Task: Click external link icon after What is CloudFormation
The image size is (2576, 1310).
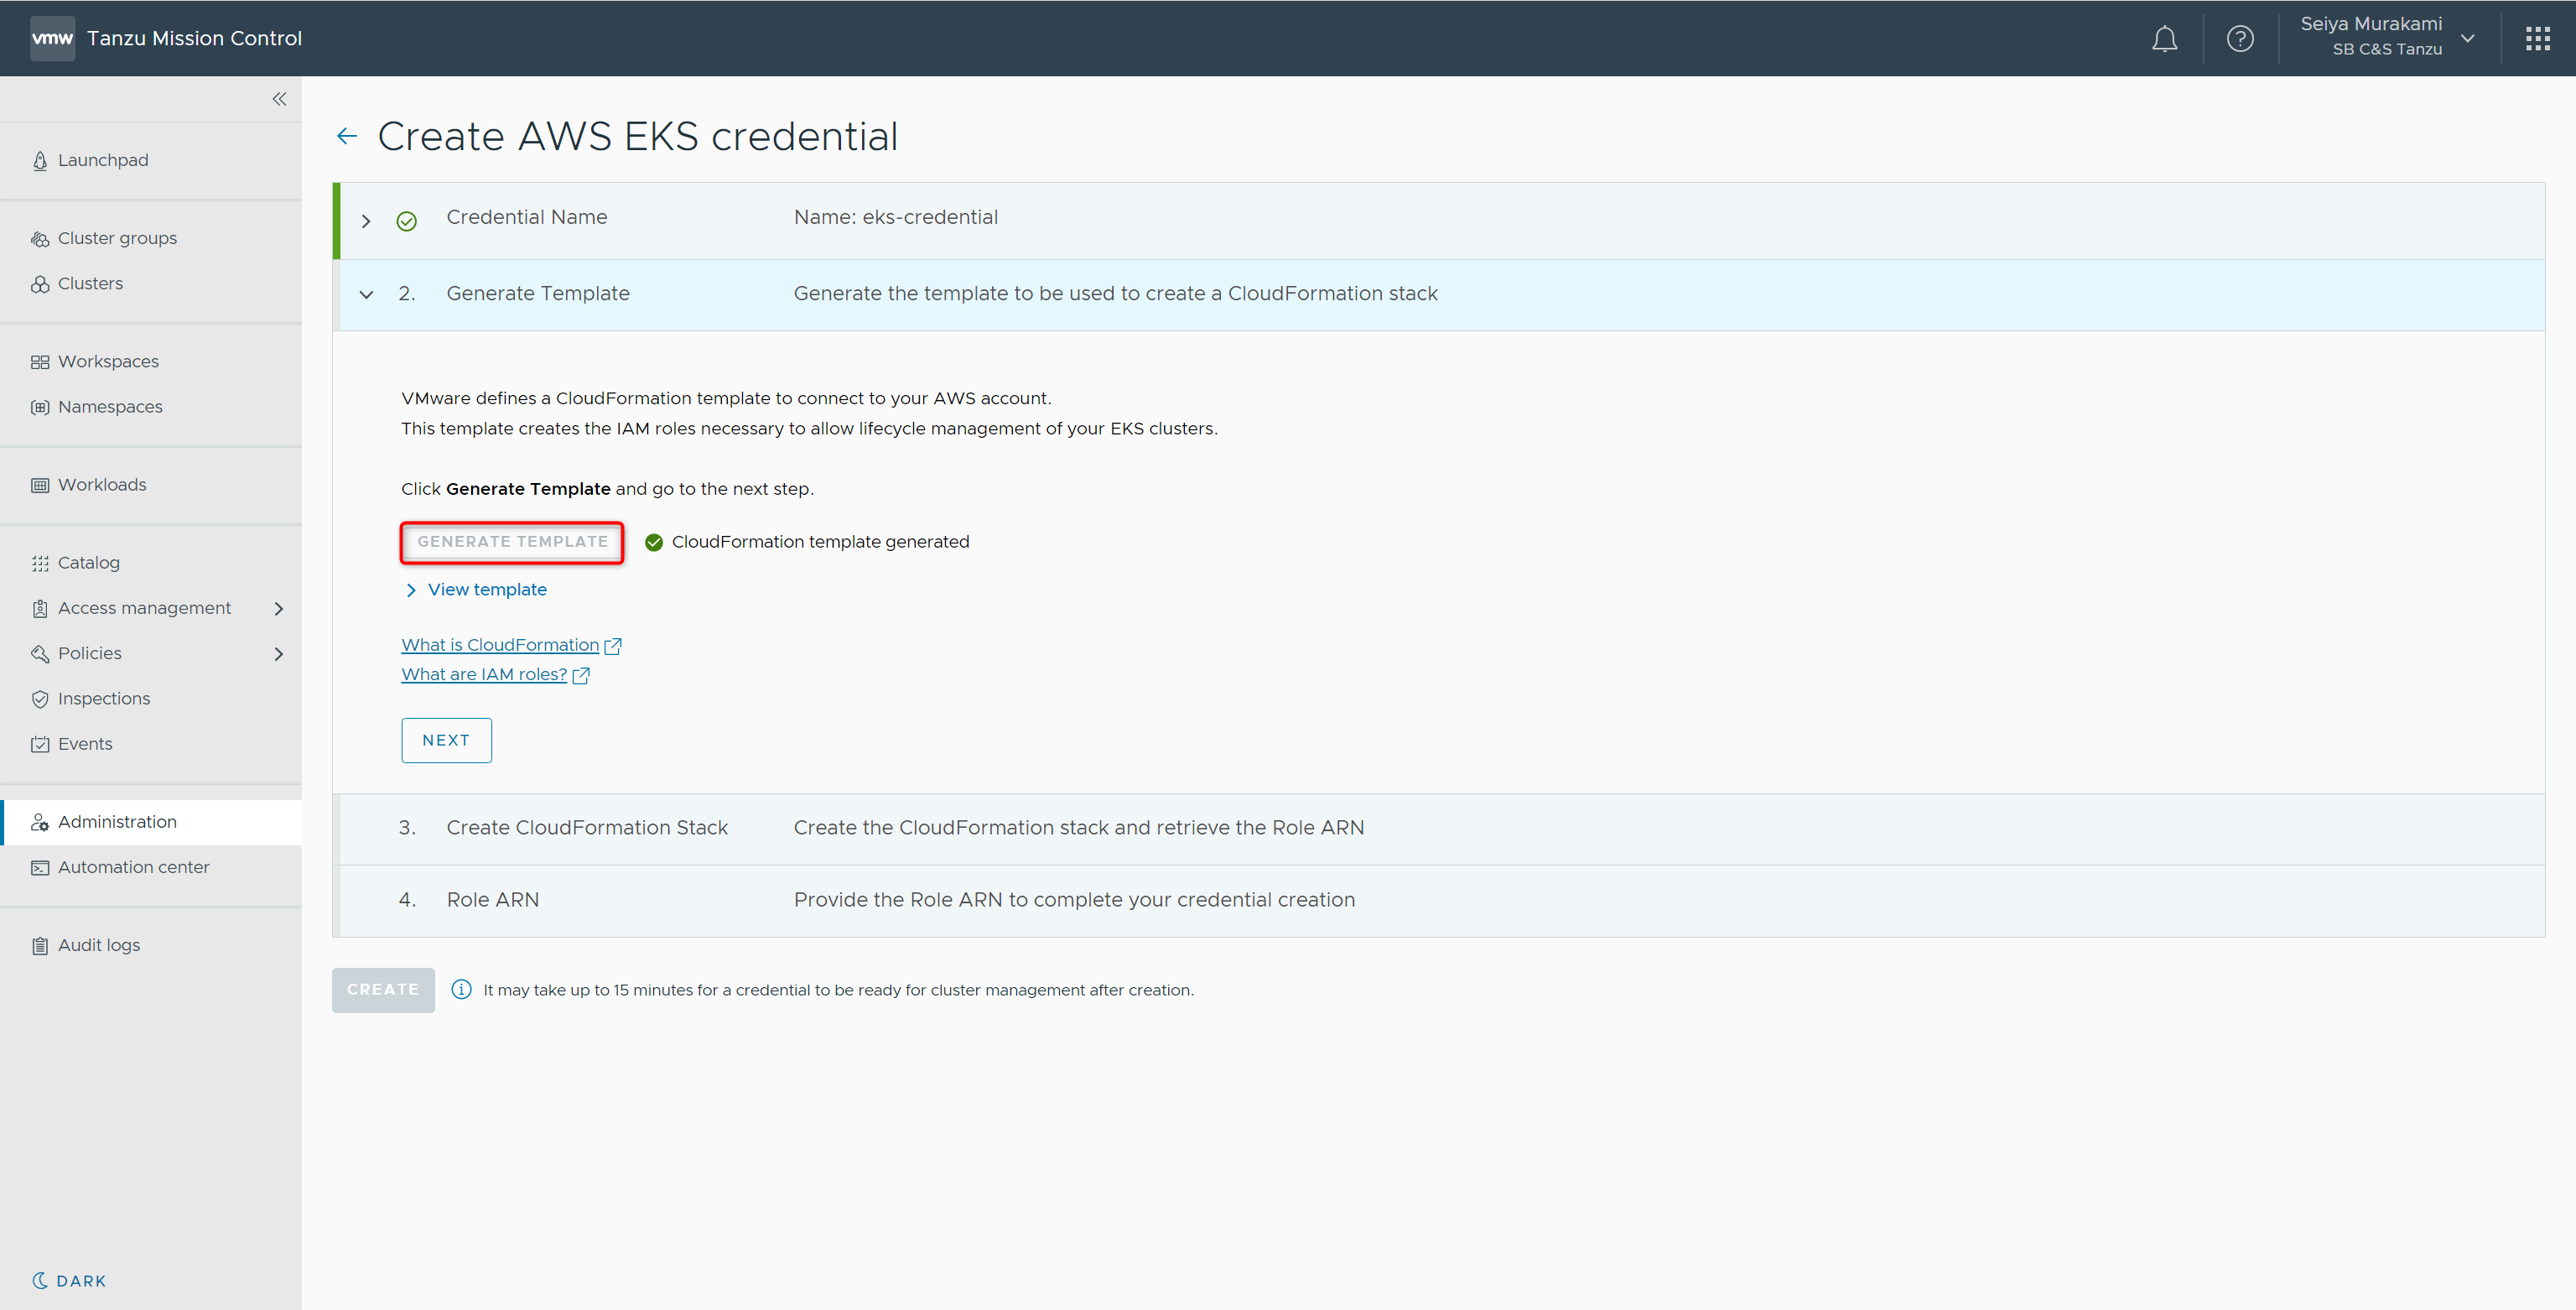Action: click(613, 646)
